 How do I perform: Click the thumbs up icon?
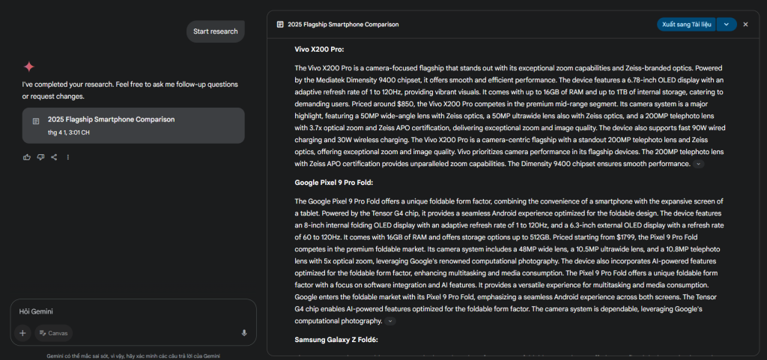tap(27, 156)
